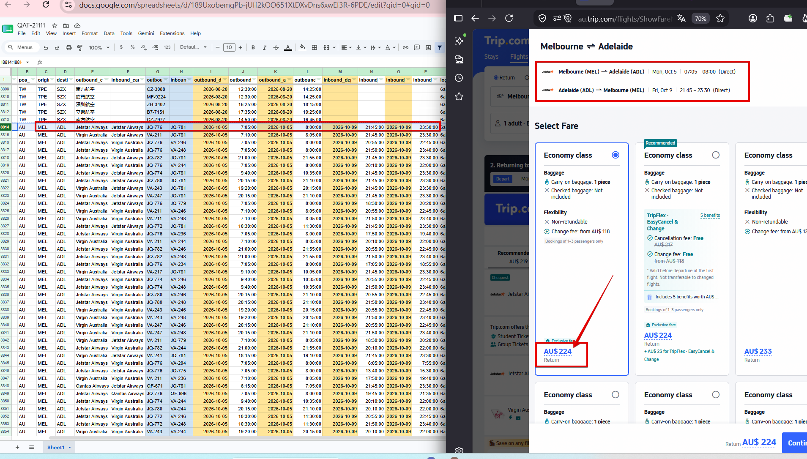807x459 pixels.
Task: Apply currency format with the dollar icon
Action: pos(121,47)
